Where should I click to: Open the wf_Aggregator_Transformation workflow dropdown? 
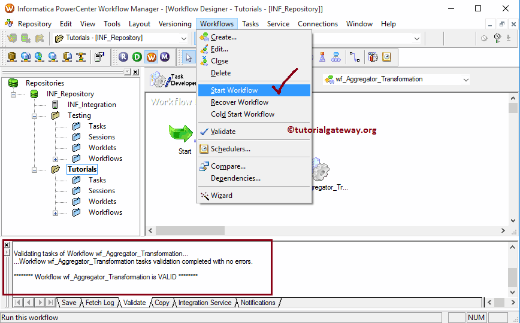(x=465, y=80)
